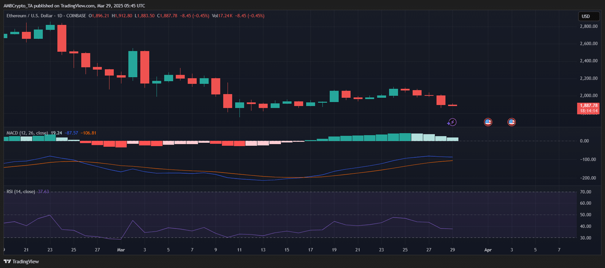Click the MACD histogram value 19.24
This screenshot has height=268, width=605.
(x=56, y=133)
